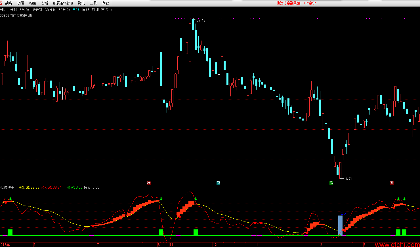Select the 15分钟 chart period

tap(37, 10)
